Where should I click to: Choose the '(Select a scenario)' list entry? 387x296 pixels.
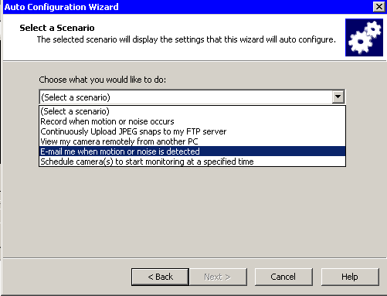(192, 111)
